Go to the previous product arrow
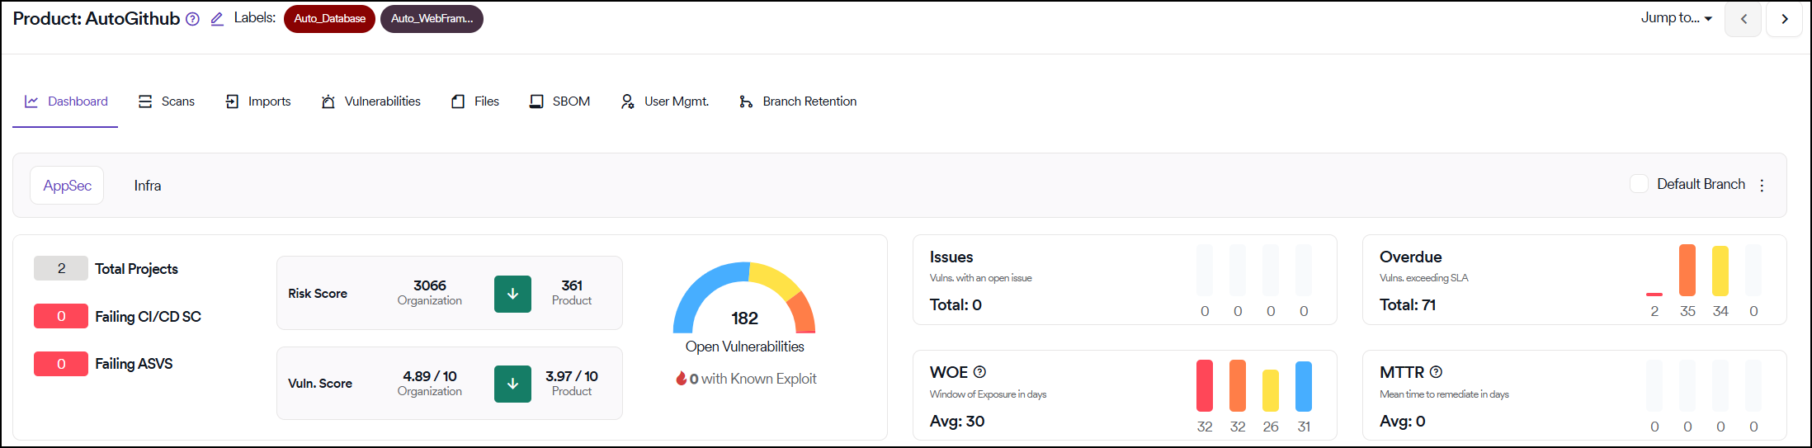 tap(1744, 19)
